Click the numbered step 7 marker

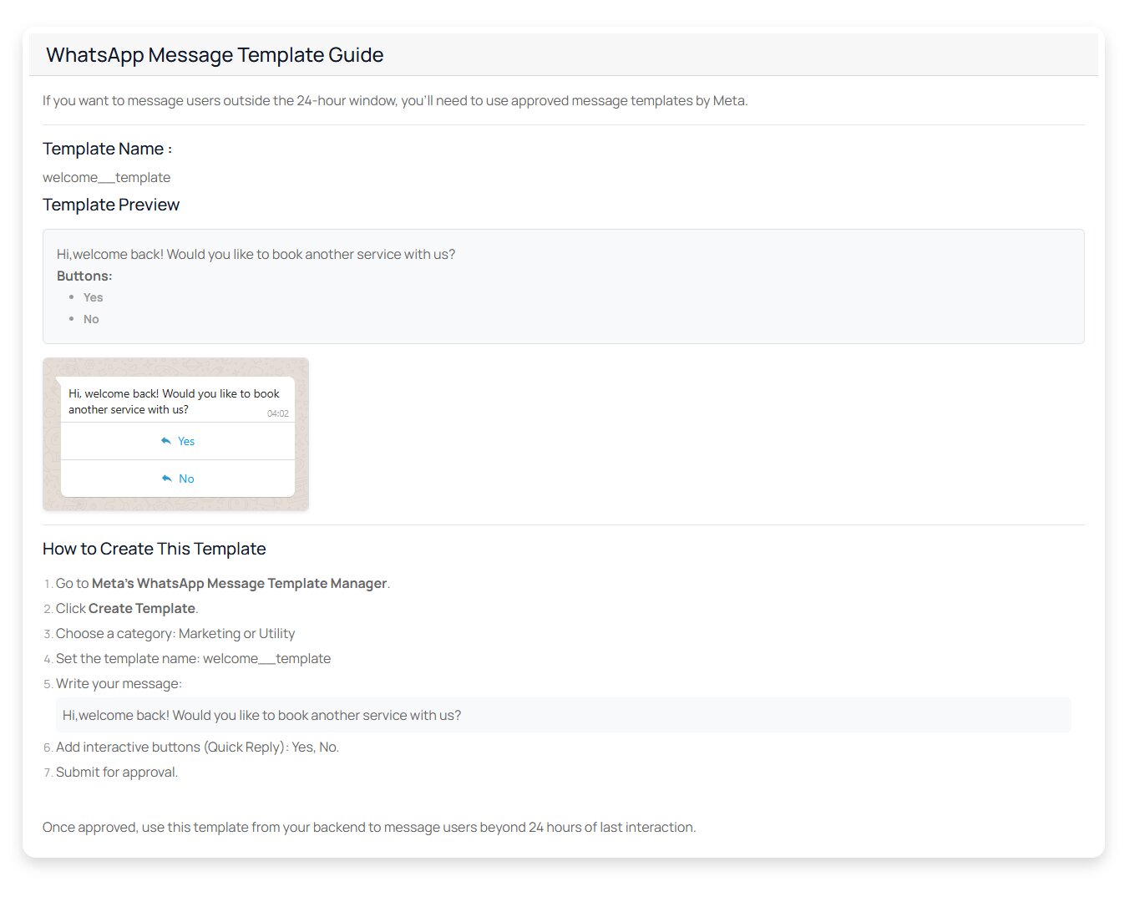click(47, 773)
